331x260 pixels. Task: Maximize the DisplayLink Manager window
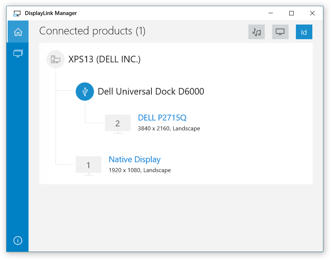(291, 13)
